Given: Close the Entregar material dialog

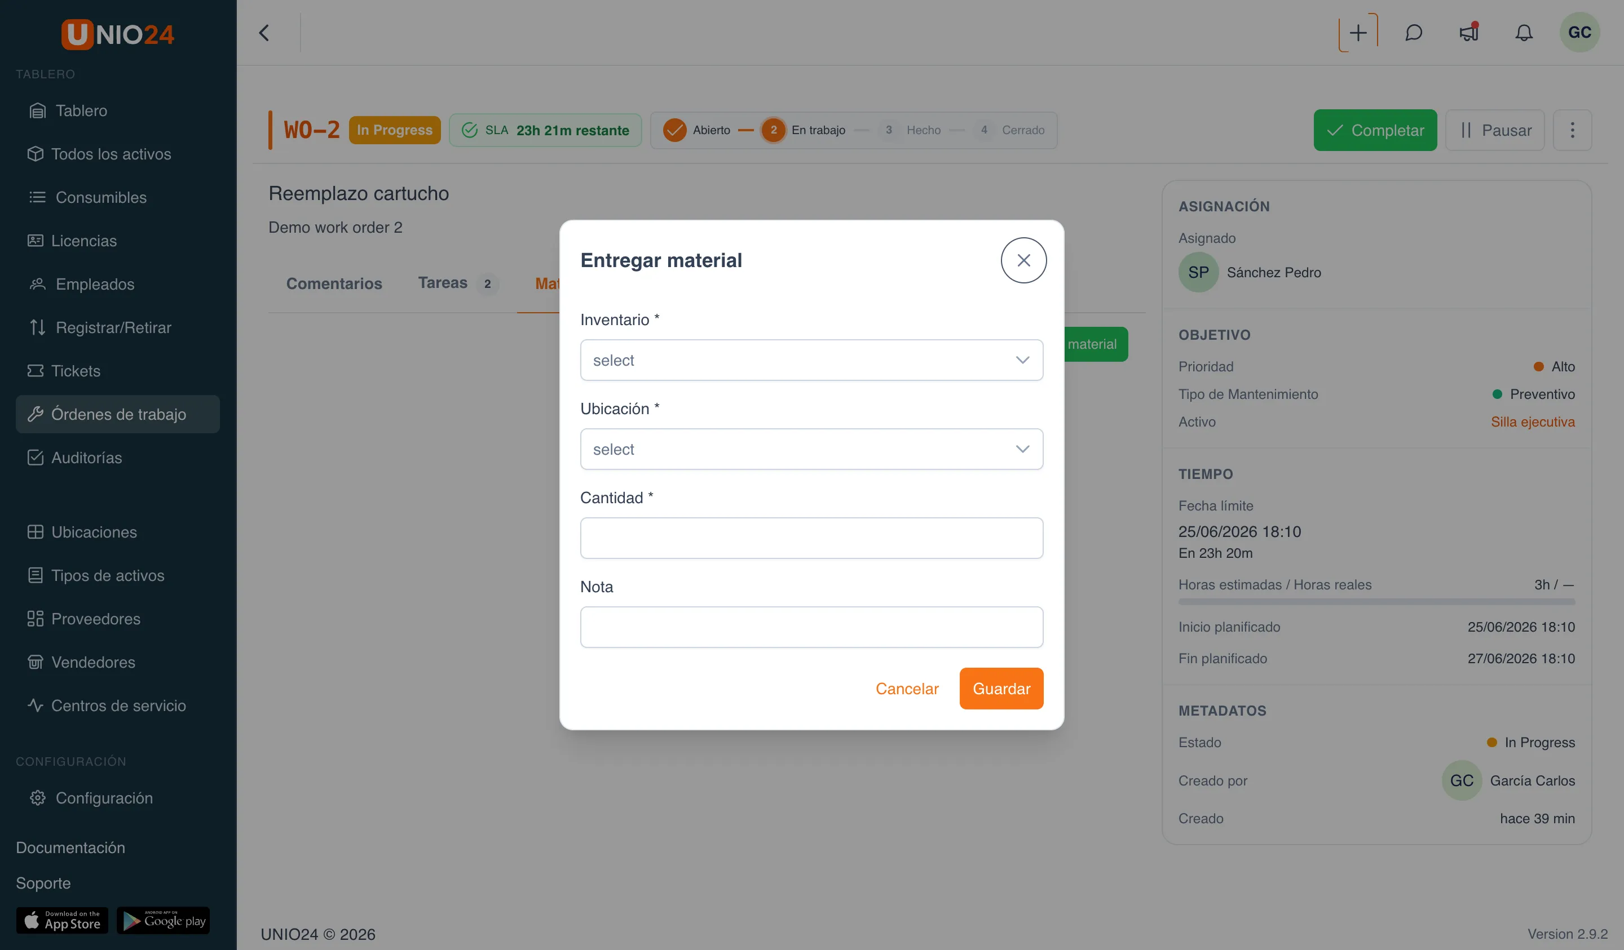Looking at the screenshot, I should click(1023, 260).
